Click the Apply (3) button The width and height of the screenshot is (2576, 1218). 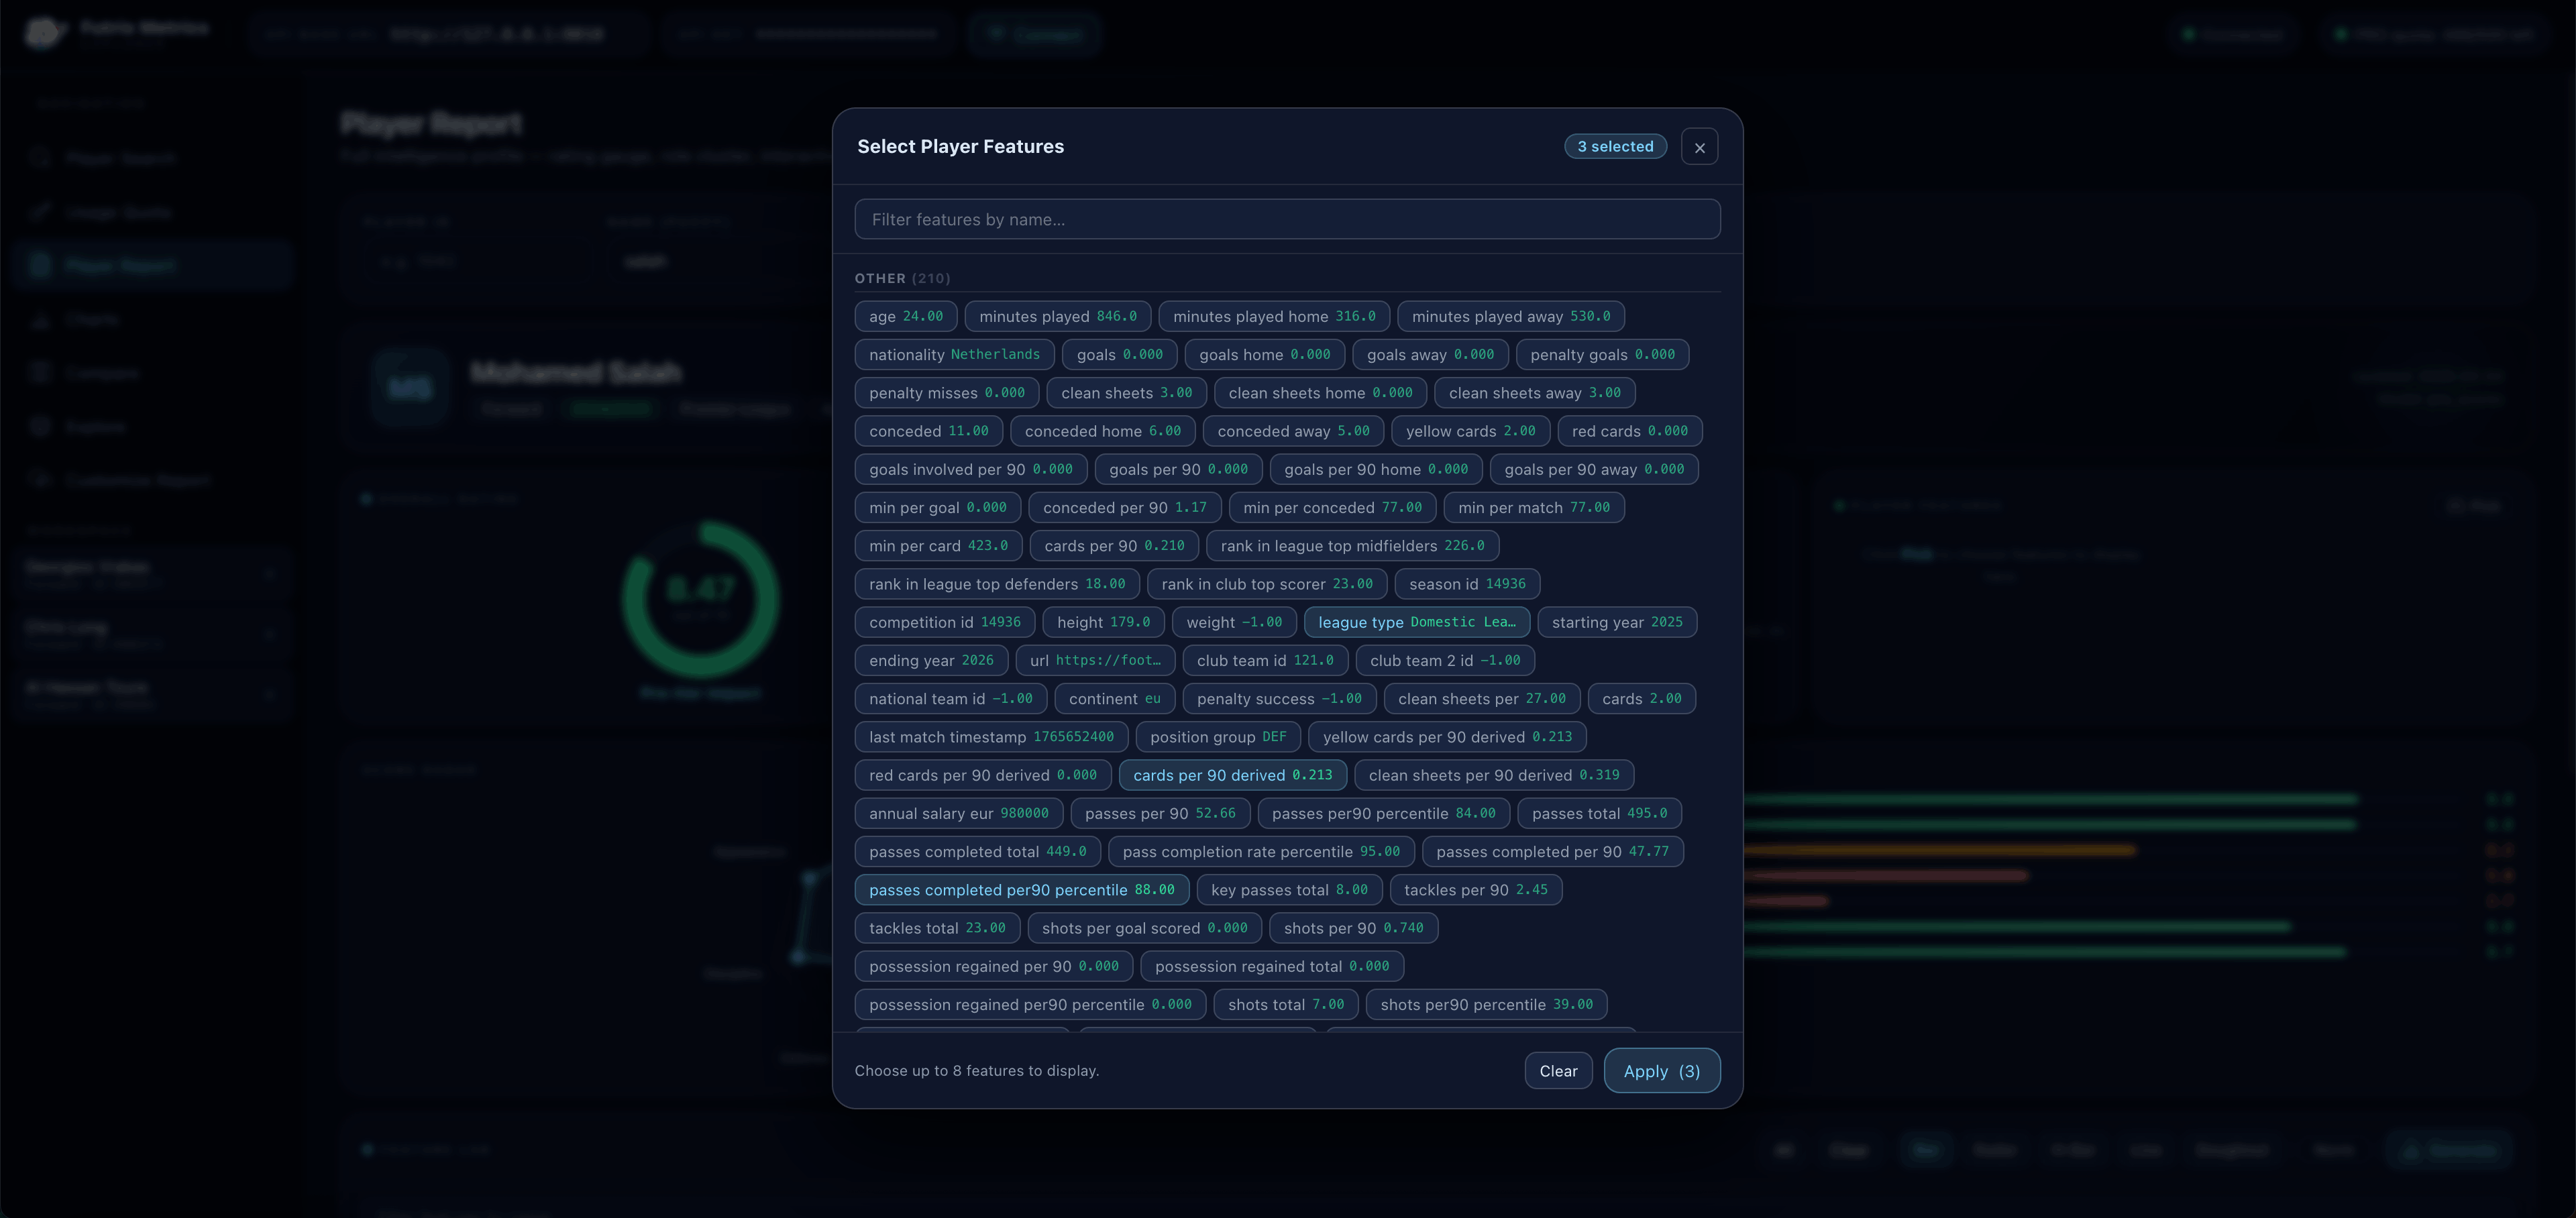1661,1070
